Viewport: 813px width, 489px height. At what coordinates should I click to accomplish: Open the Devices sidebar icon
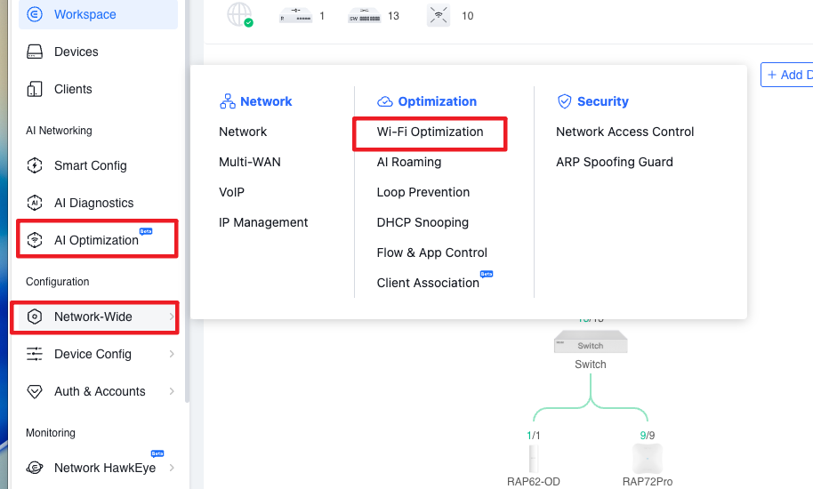[x=35, y=52]
